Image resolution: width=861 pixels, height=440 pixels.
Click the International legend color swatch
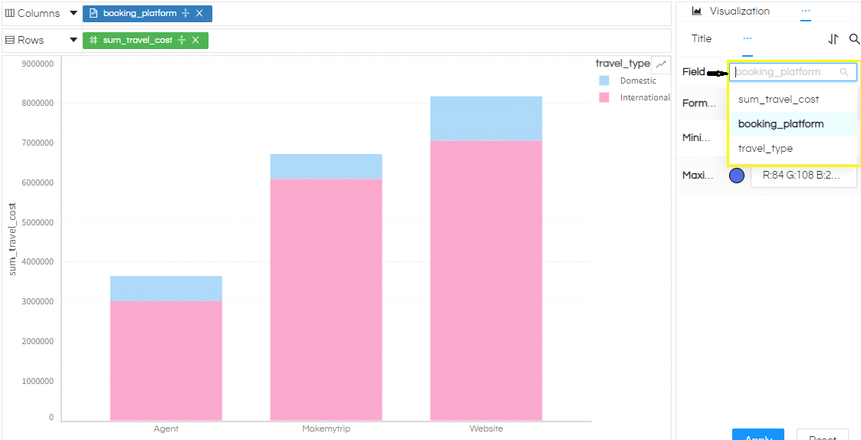click(x=604, y=98)
